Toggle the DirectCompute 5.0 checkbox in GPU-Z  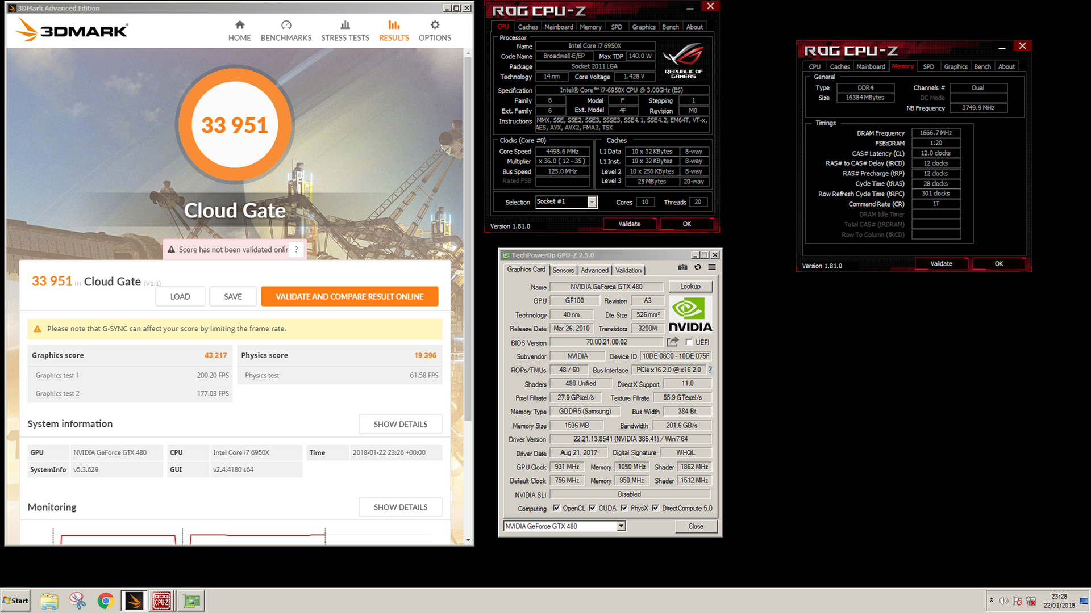tap(656, 508)
